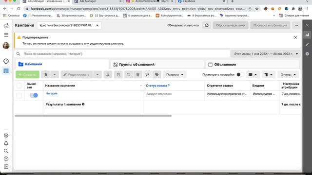Open the edit pencil in right panel
The image size is (312, 175).
click(x=307, y=44)
